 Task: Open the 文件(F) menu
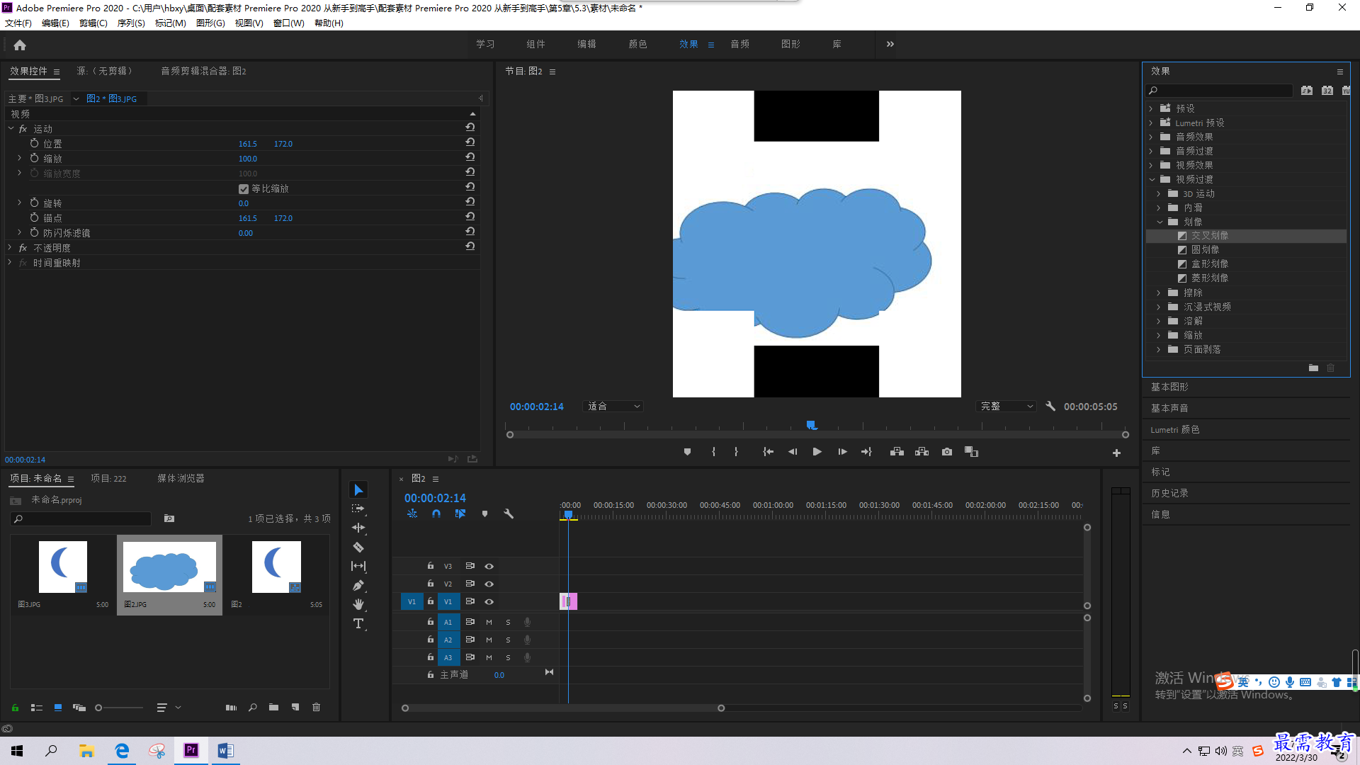click(x=18, y=23)
